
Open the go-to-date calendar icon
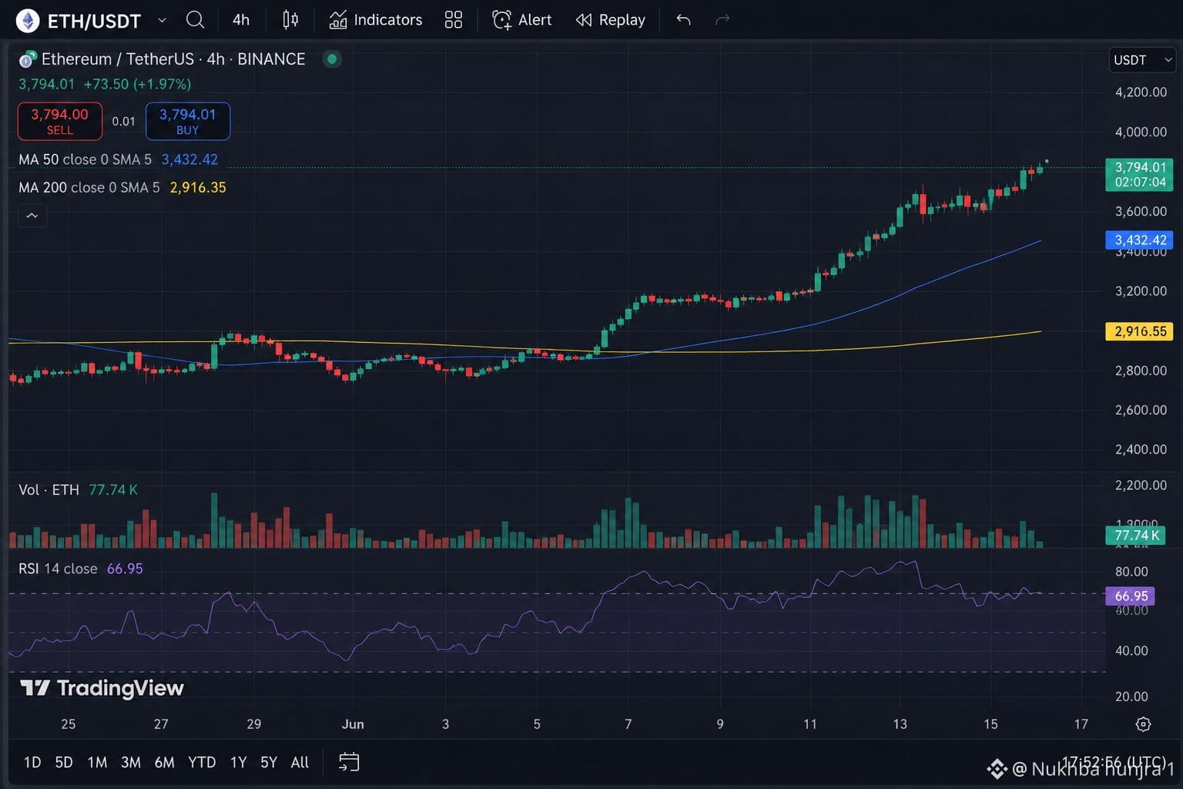[349, 762]
